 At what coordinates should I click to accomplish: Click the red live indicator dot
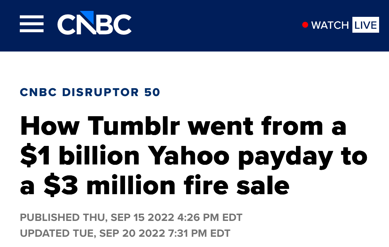(305, 25)
